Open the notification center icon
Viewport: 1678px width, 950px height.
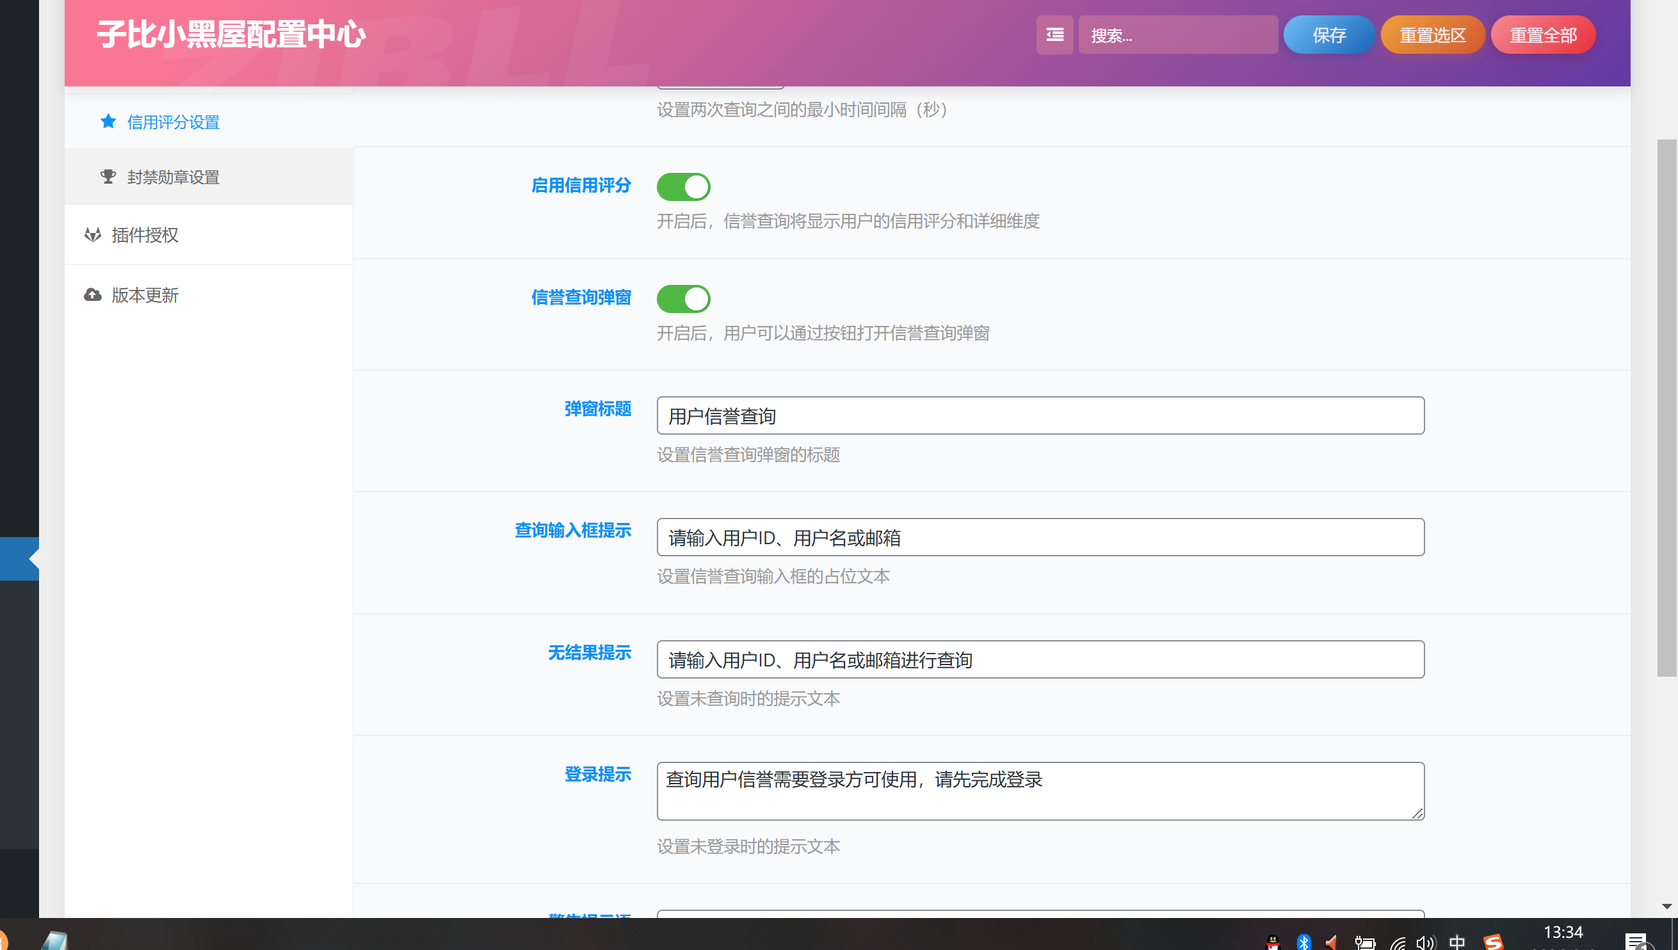point(1637,941)
